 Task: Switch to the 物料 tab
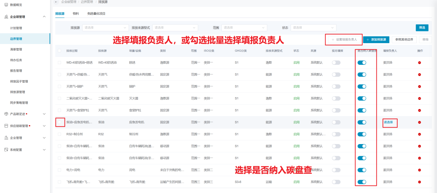pos(76,14)
